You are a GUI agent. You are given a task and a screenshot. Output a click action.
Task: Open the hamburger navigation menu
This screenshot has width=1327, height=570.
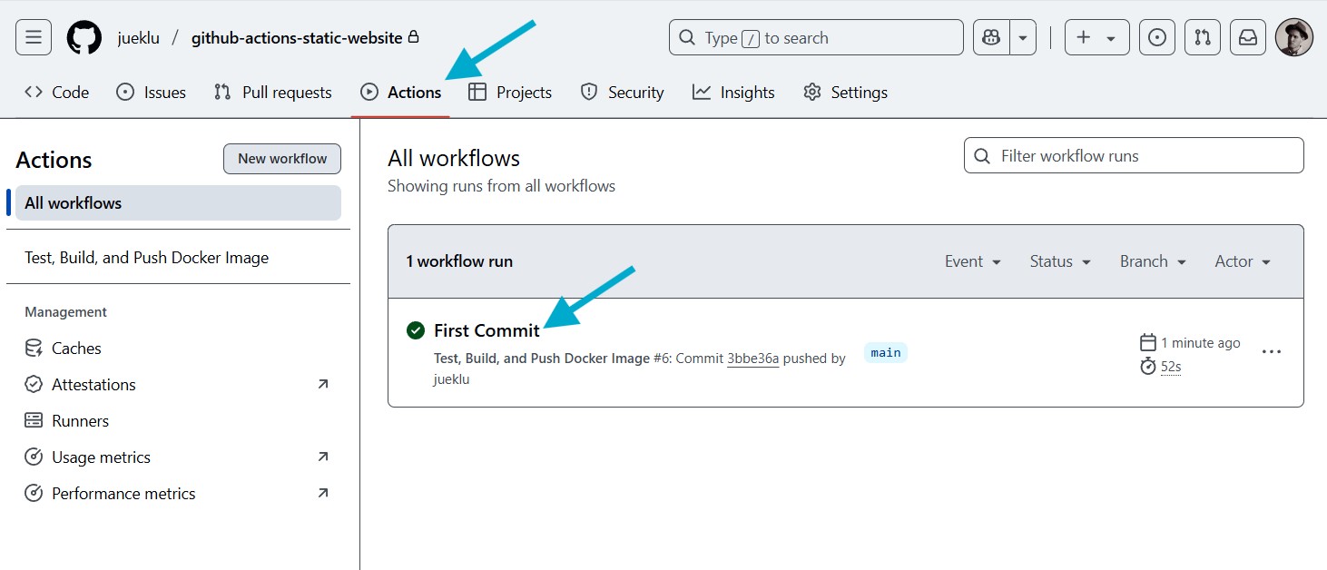point(34,37)
